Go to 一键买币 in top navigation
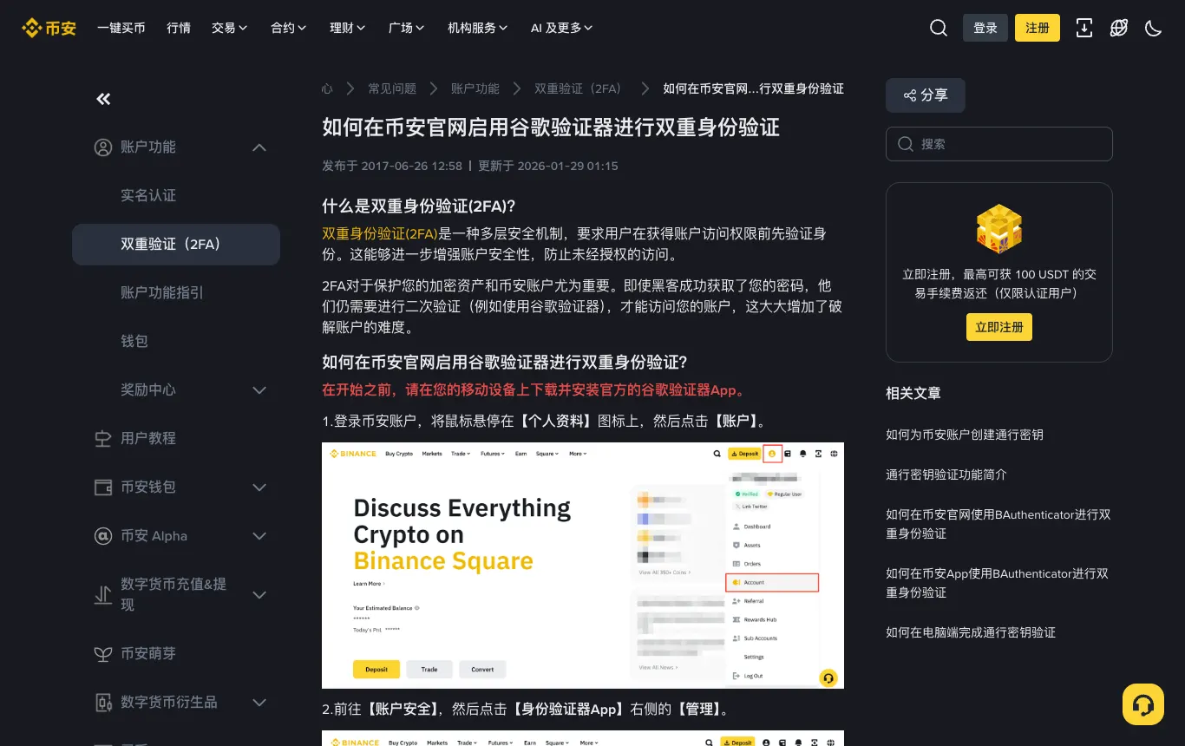 (121, 28)
